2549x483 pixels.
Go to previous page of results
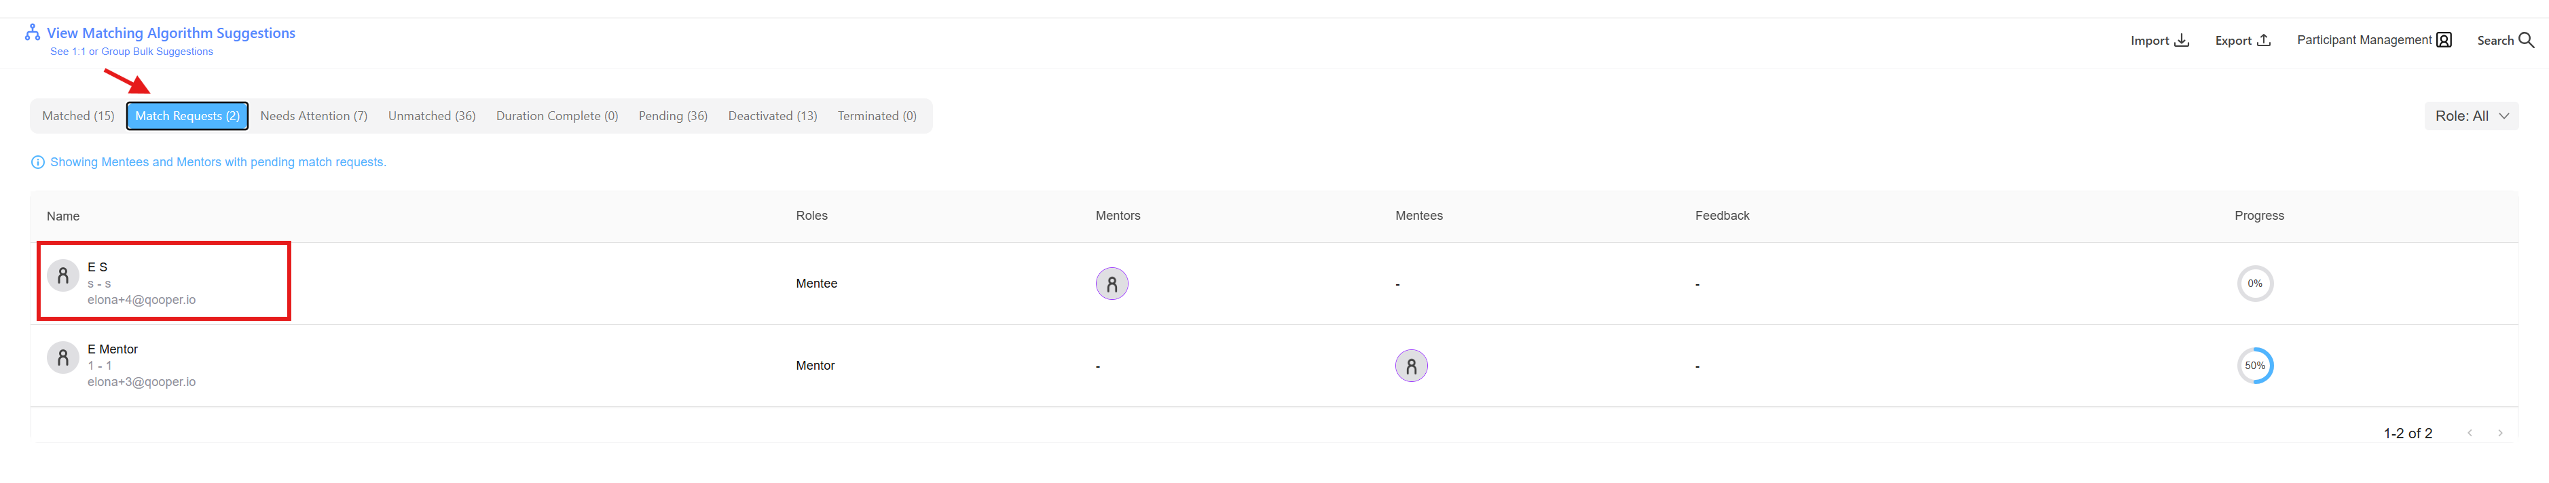pos(2470,433)
